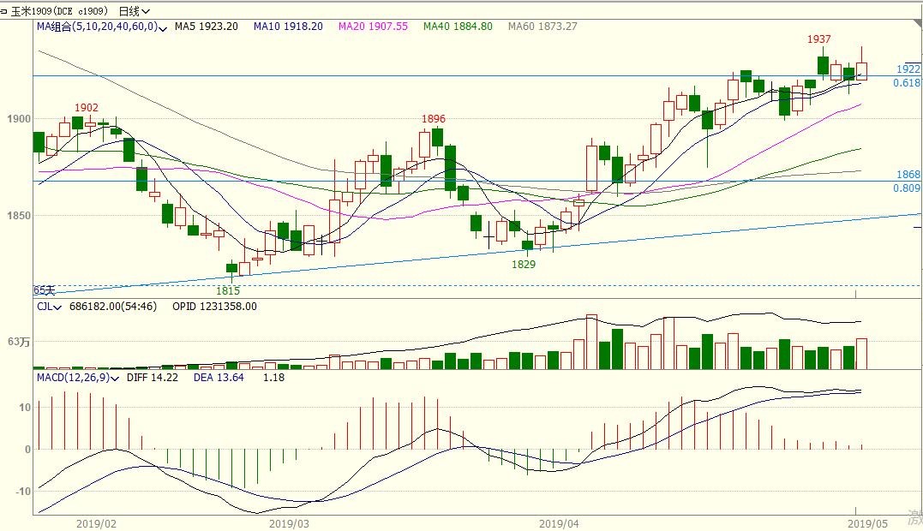Click the magenta MA20 1907.55 legend

pos(373,27)
